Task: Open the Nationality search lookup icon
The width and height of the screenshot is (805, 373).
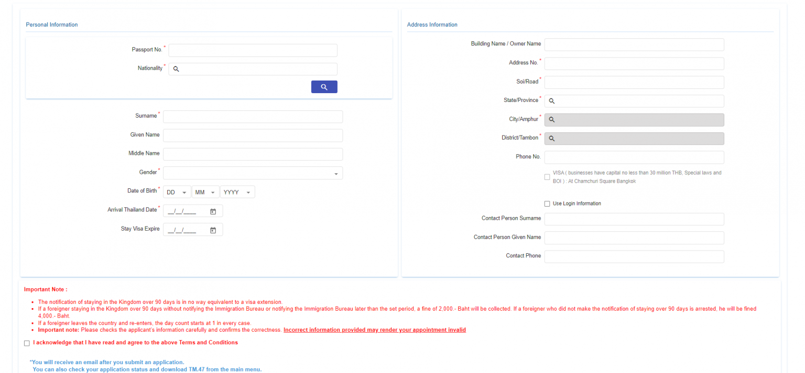Action: (x=176, y=69)
